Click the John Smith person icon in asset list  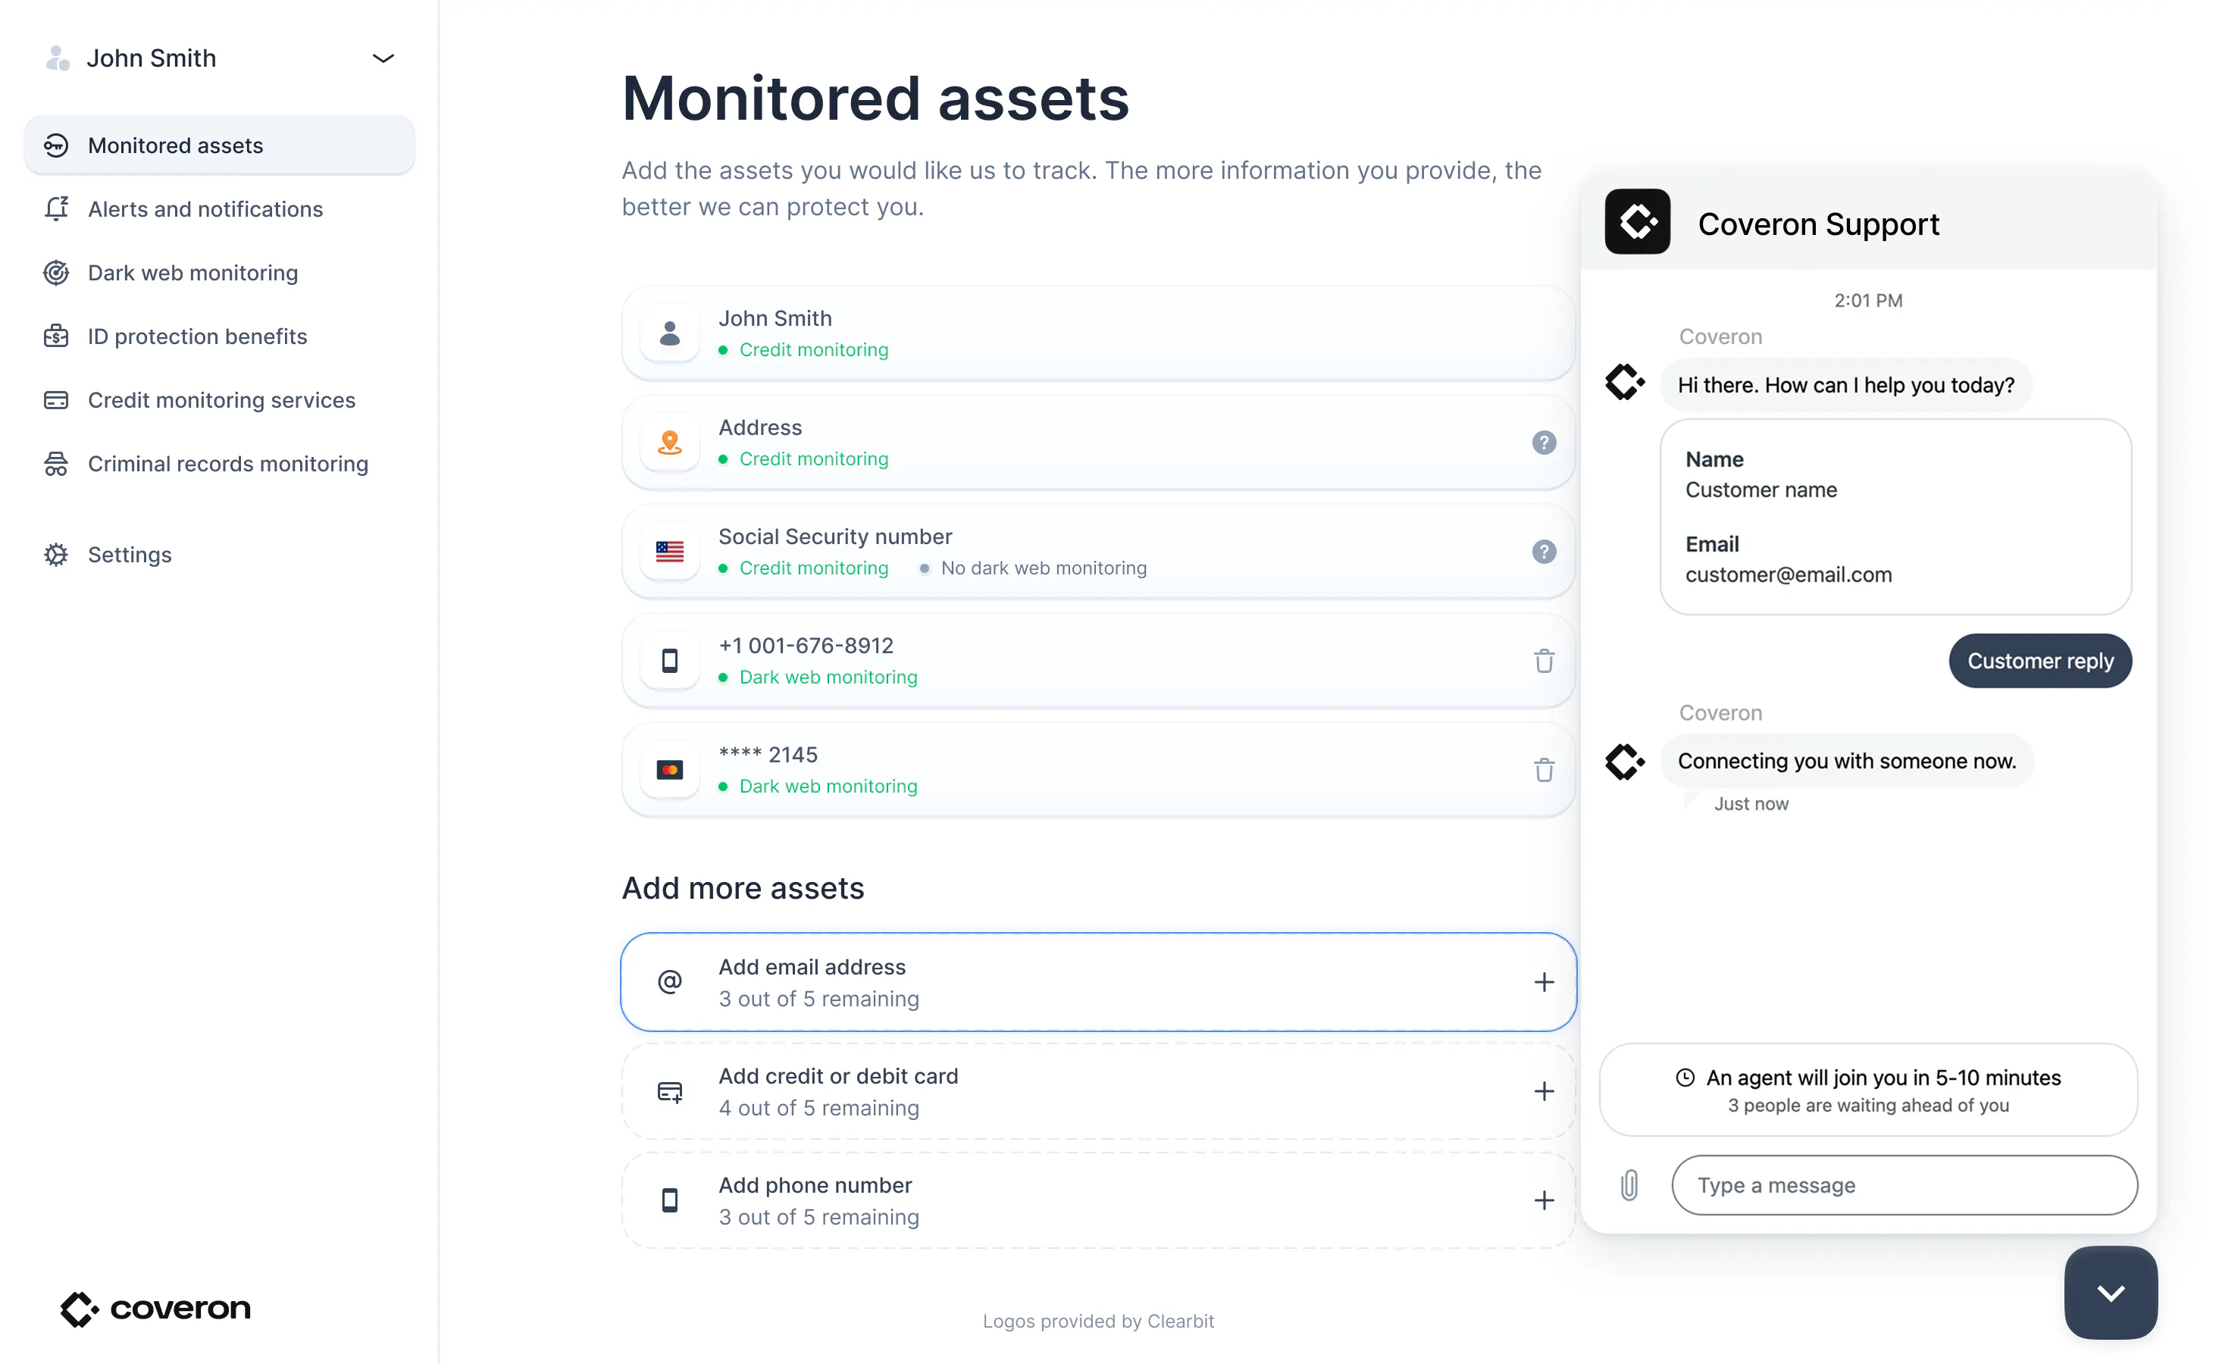point(669,333)
